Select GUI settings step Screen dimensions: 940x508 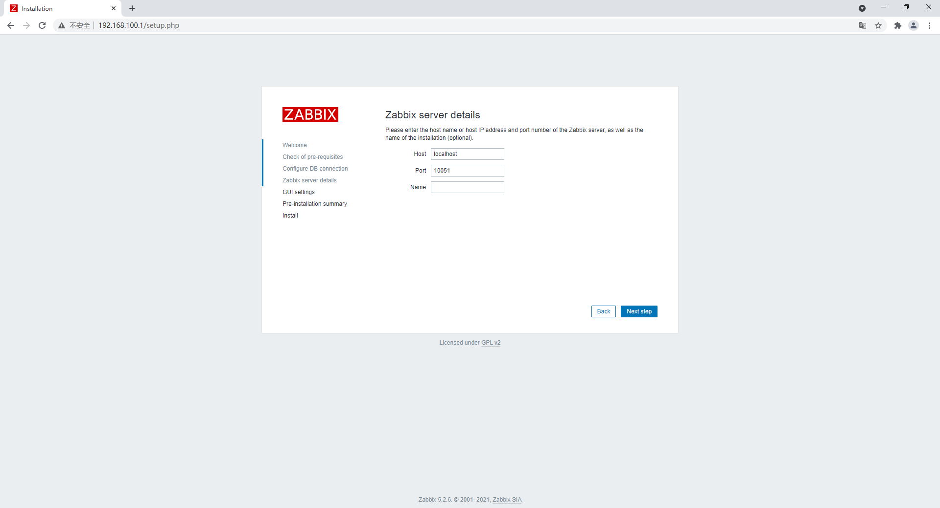(x=299, y=192)
